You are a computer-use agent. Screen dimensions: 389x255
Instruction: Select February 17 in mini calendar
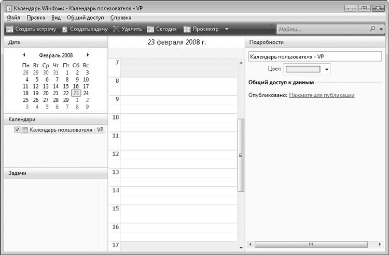pyautogui.click(x=86, y=86)
